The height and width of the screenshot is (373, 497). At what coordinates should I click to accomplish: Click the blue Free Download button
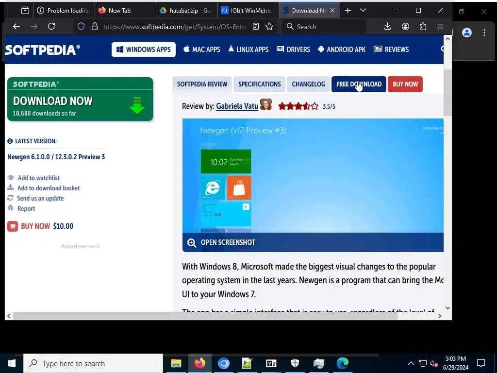point(359,85)
